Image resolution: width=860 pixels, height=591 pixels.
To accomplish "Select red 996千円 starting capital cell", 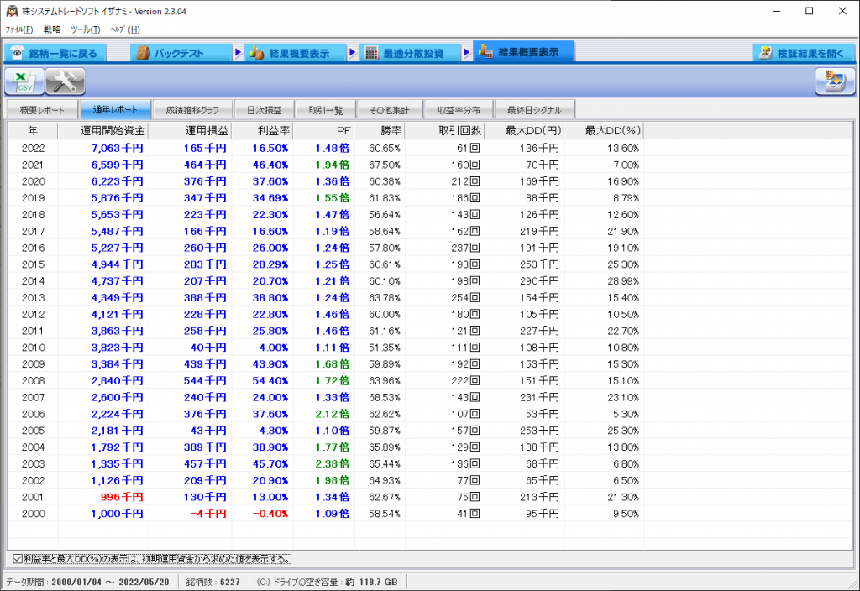I will pyautogui.click(x=103, y=497).
